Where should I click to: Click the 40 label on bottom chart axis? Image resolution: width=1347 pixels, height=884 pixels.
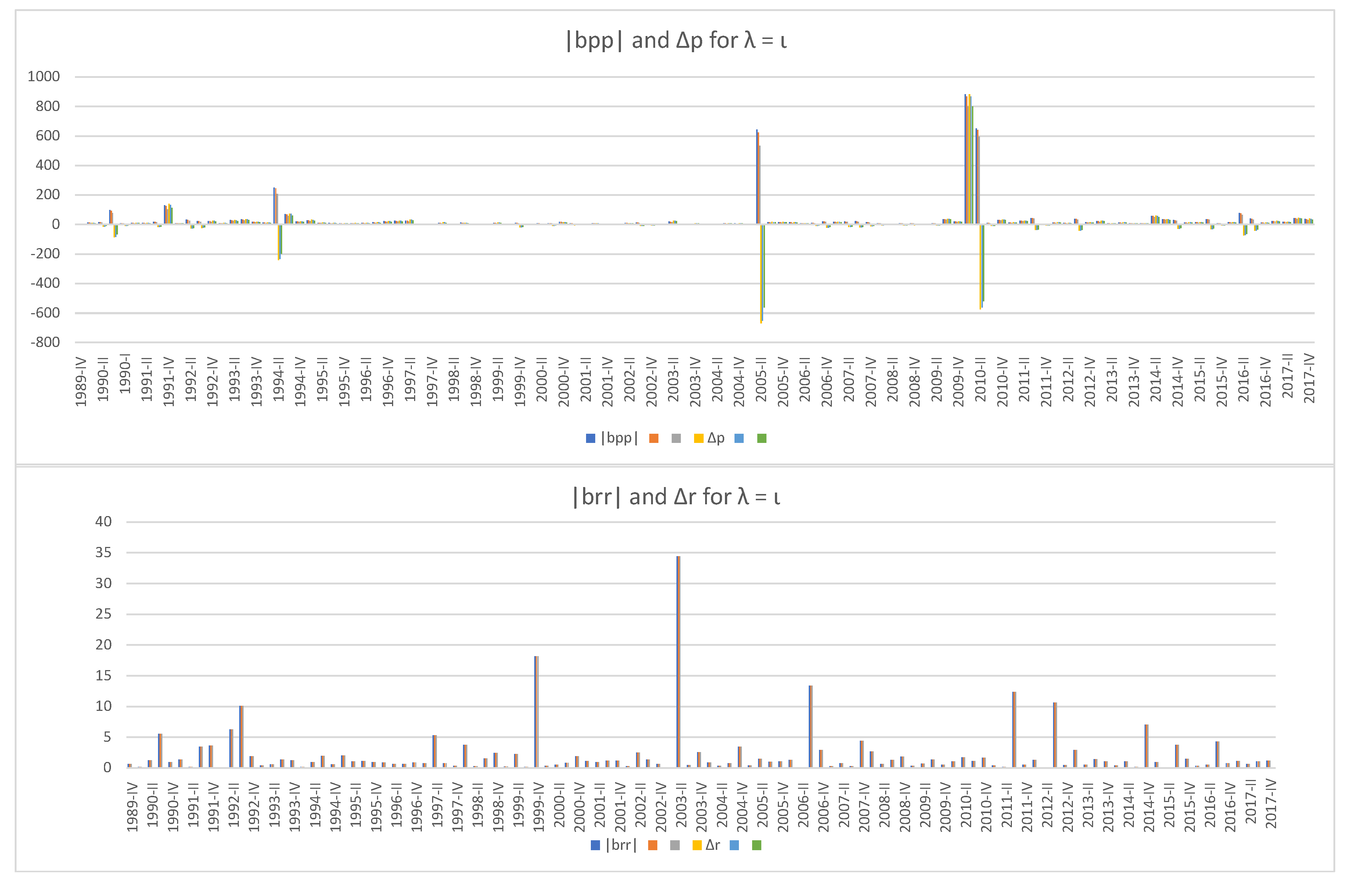point(103,522)
